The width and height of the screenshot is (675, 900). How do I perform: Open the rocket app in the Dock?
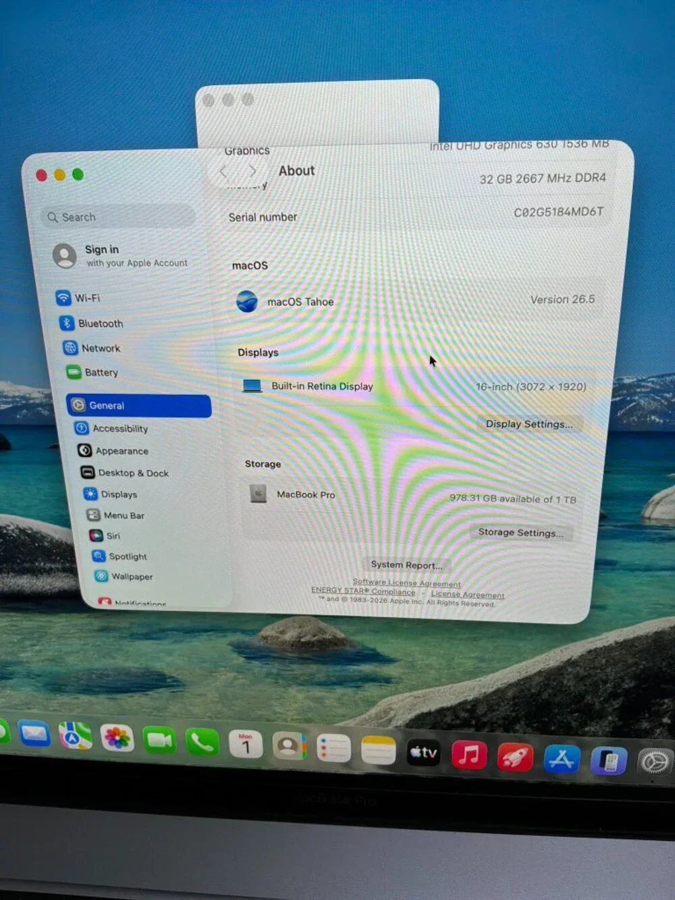[515, 757]
